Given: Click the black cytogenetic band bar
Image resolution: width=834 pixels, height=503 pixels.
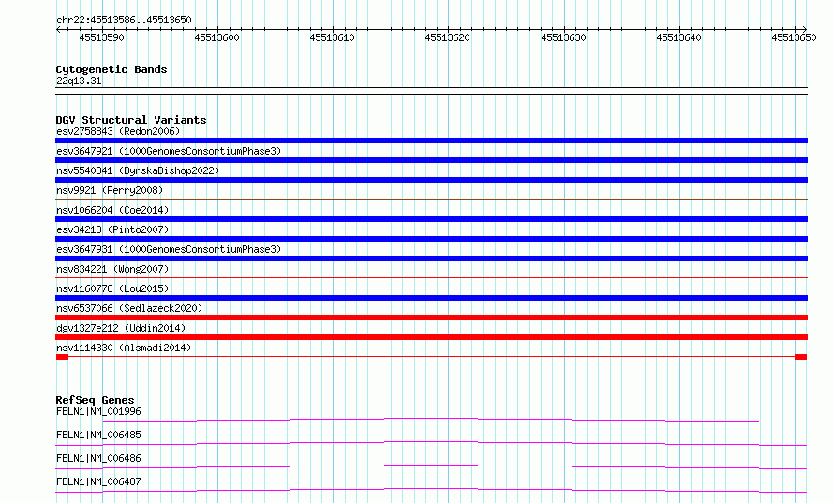Looking at the screenshot, I should [x=431, y=91].
